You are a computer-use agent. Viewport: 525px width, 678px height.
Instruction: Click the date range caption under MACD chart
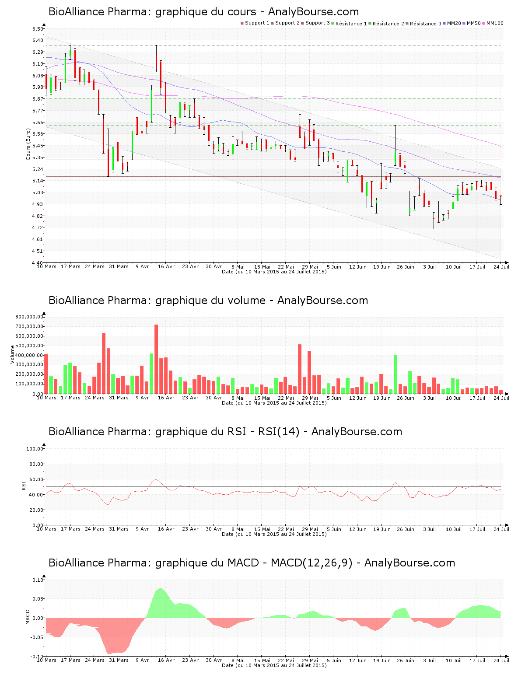[274, 665]
